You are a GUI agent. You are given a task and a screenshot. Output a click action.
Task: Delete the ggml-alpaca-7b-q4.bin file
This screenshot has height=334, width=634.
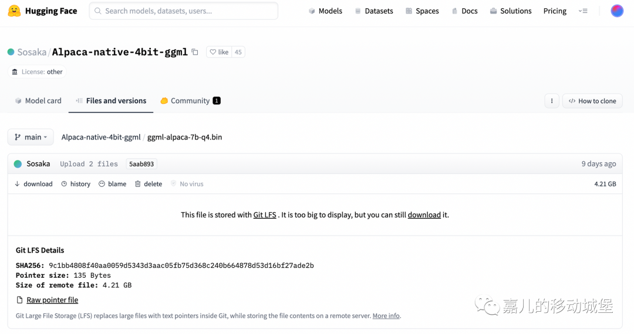149,184
